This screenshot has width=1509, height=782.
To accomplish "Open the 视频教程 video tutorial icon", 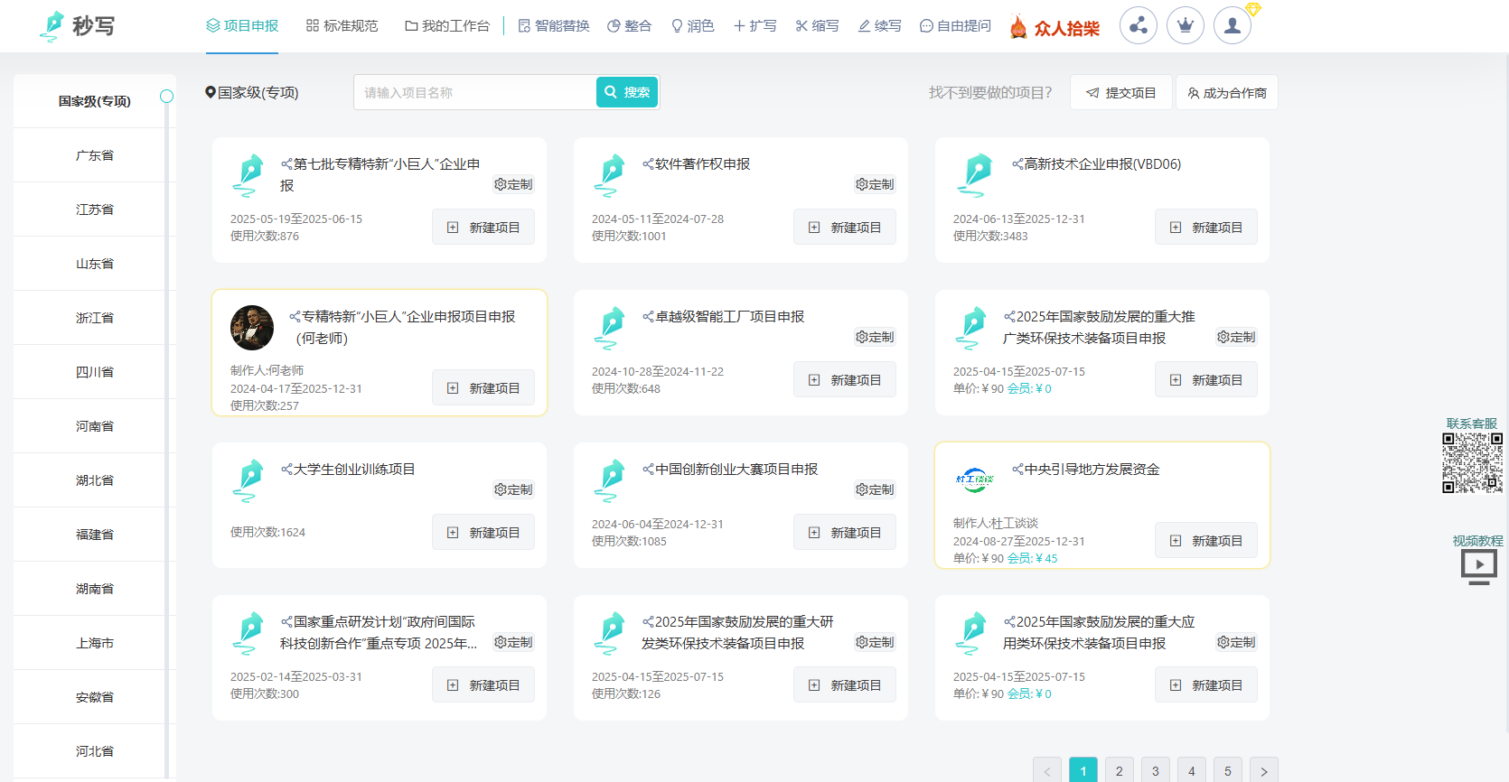I will tap(1478, 566).
